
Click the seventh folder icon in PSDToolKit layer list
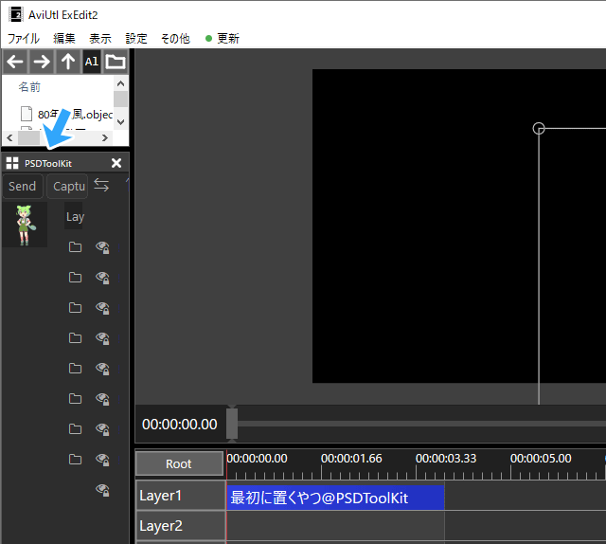75,429
